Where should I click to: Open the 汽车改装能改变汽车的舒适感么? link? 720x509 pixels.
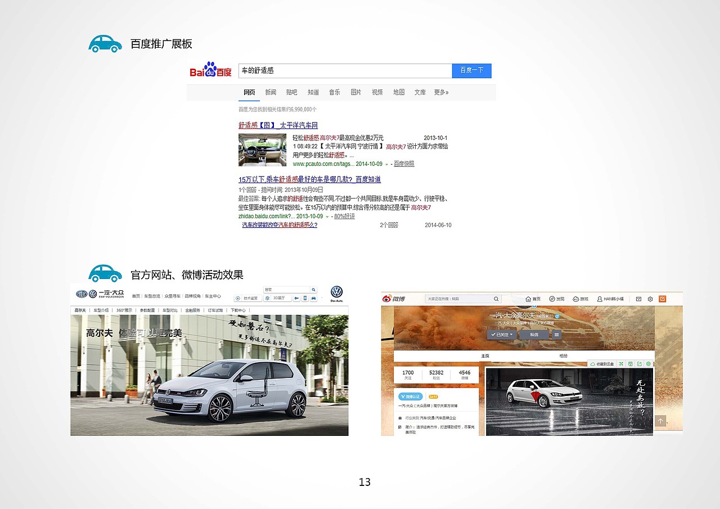tap(280, 225)
